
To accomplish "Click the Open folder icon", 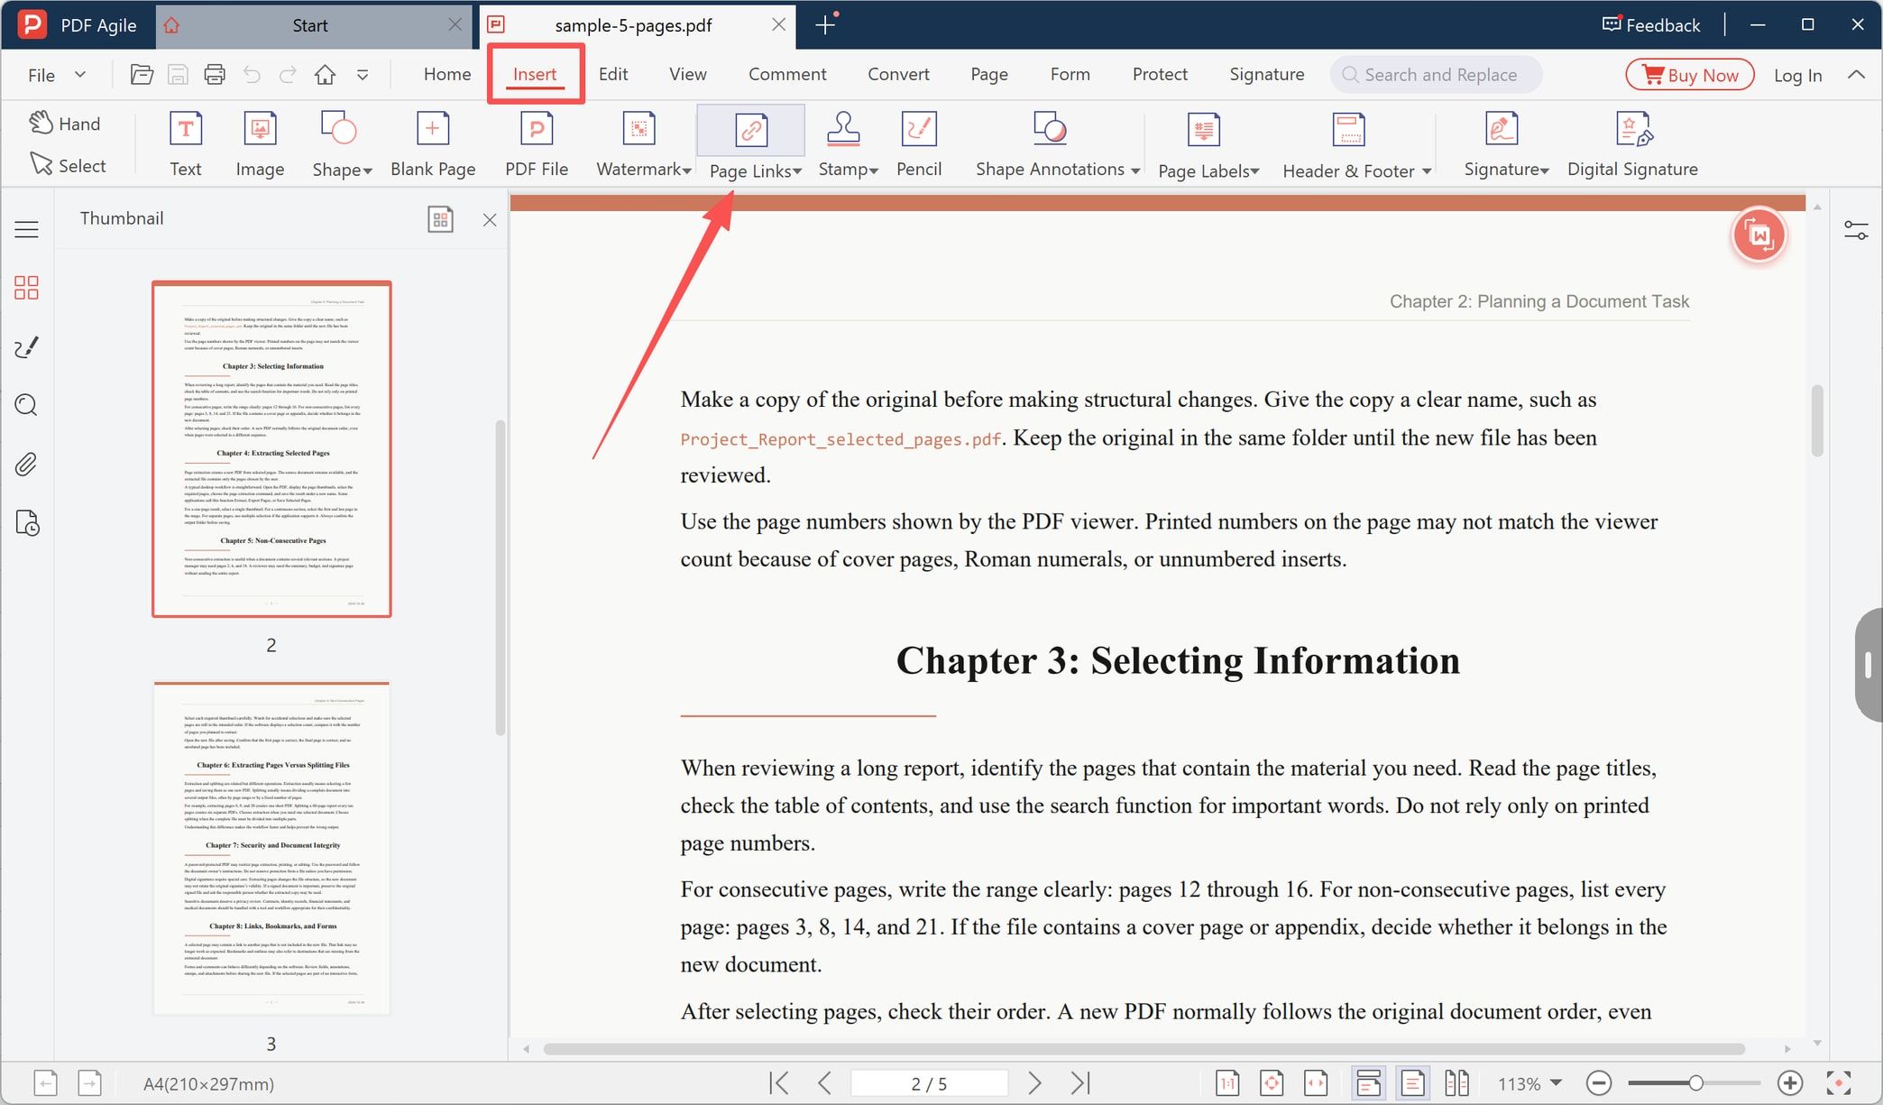I will click(142, 75).
